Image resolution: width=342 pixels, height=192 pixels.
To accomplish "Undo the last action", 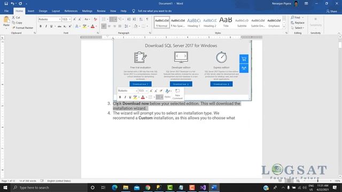I will (12, 4).
